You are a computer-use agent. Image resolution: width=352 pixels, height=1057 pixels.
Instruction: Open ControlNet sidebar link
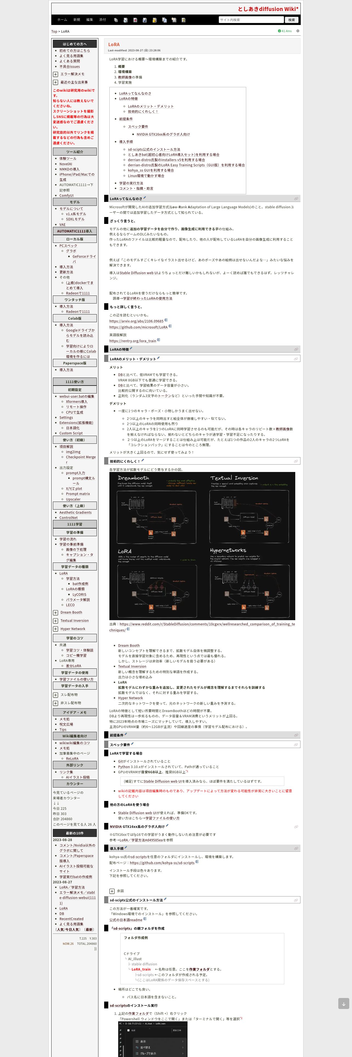69,518
